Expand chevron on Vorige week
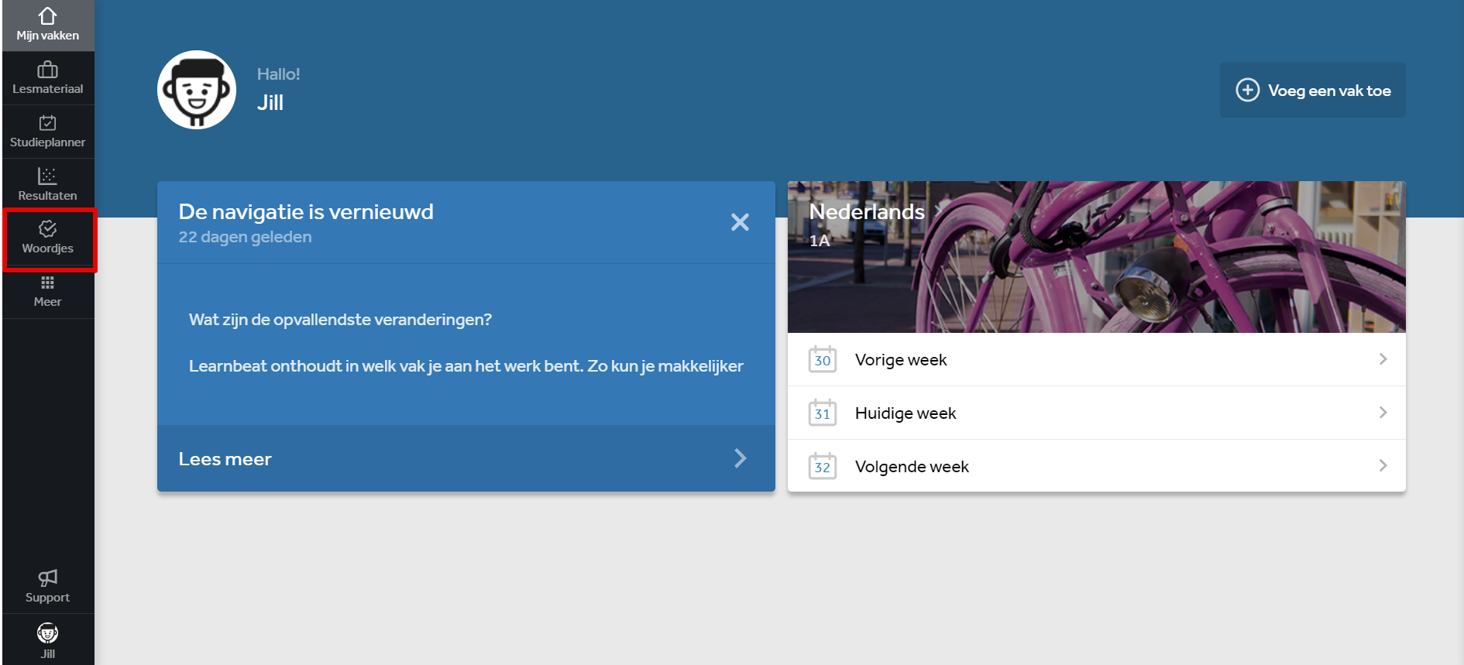 (x=1383, y=359)
